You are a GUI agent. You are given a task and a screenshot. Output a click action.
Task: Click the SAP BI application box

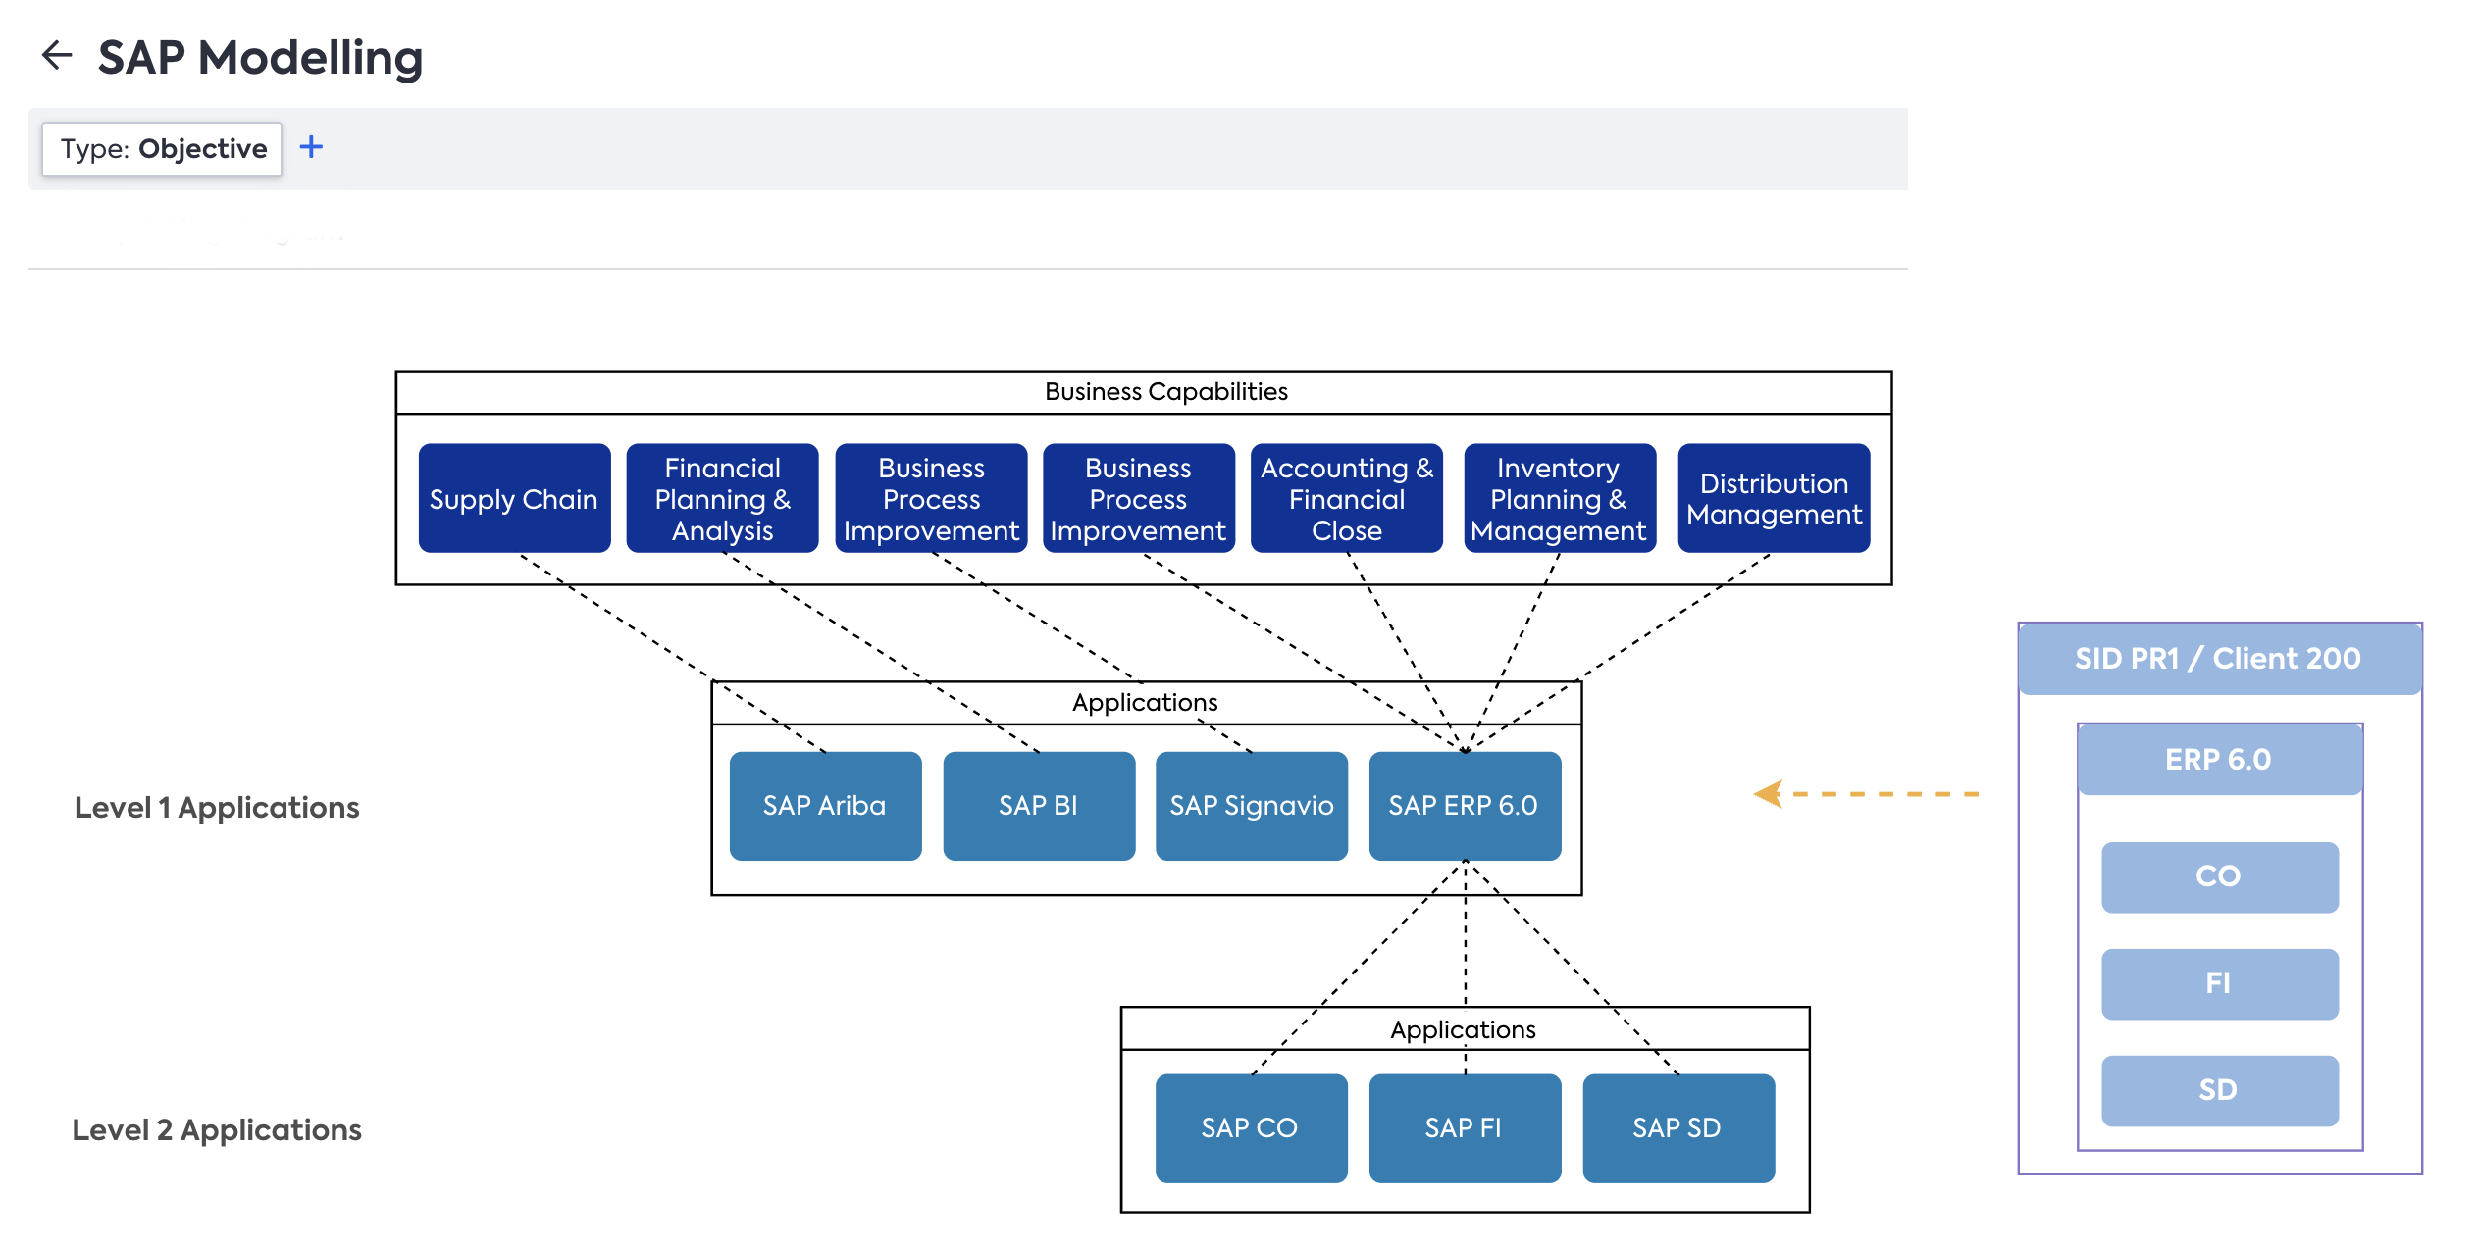1039,806
